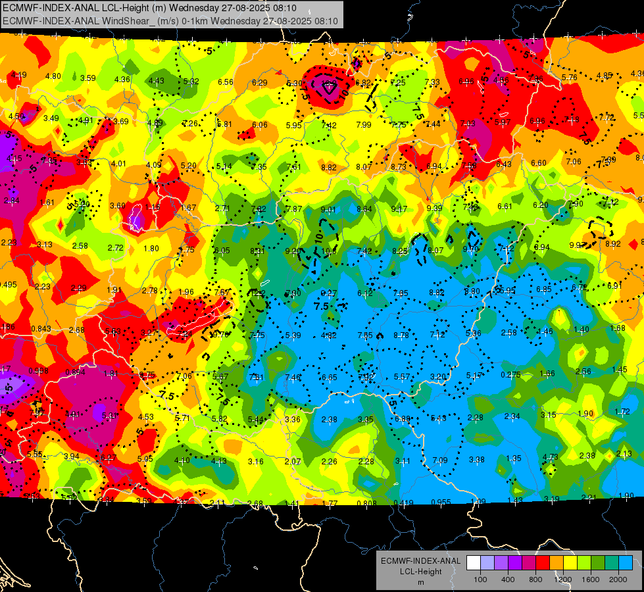The height and width of the screenshot is (592, 644).
Task: Click the teal legend swatch
Action: [612, 563]
